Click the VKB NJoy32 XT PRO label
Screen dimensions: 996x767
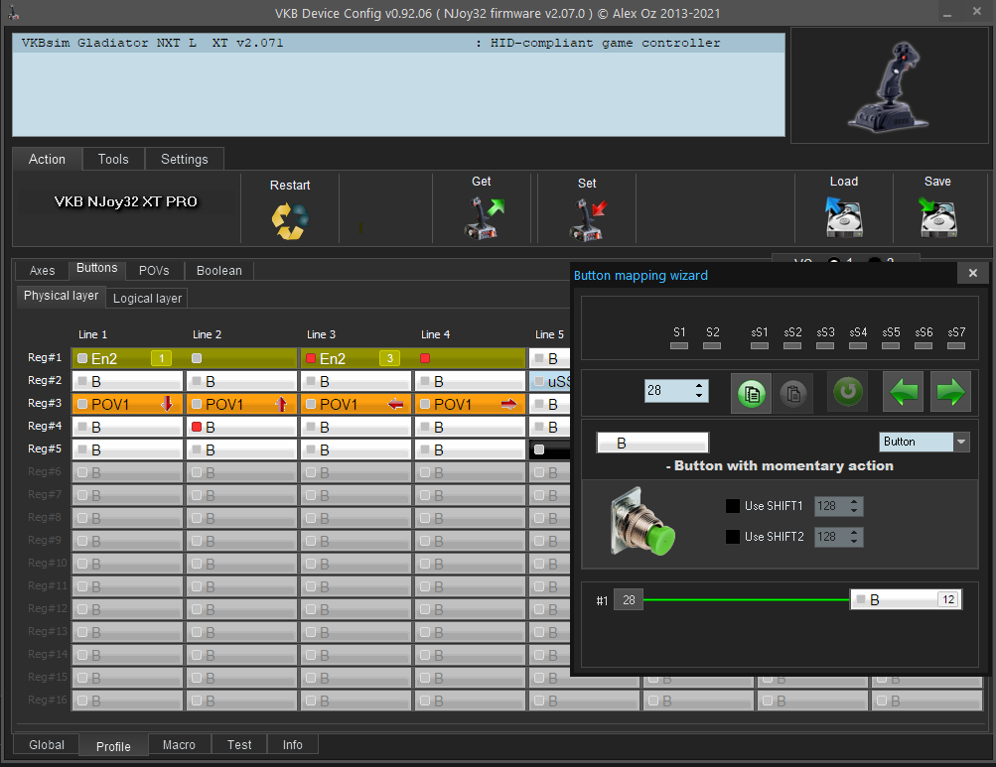pos(126,201)
